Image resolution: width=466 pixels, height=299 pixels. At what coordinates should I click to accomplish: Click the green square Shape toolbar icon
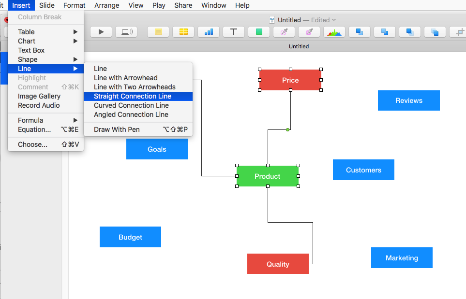259,32
